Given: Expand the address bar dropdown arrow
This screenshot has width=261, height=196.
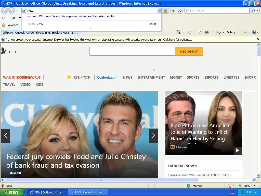Looking at the screenshot, I should [x=159, y=11].
